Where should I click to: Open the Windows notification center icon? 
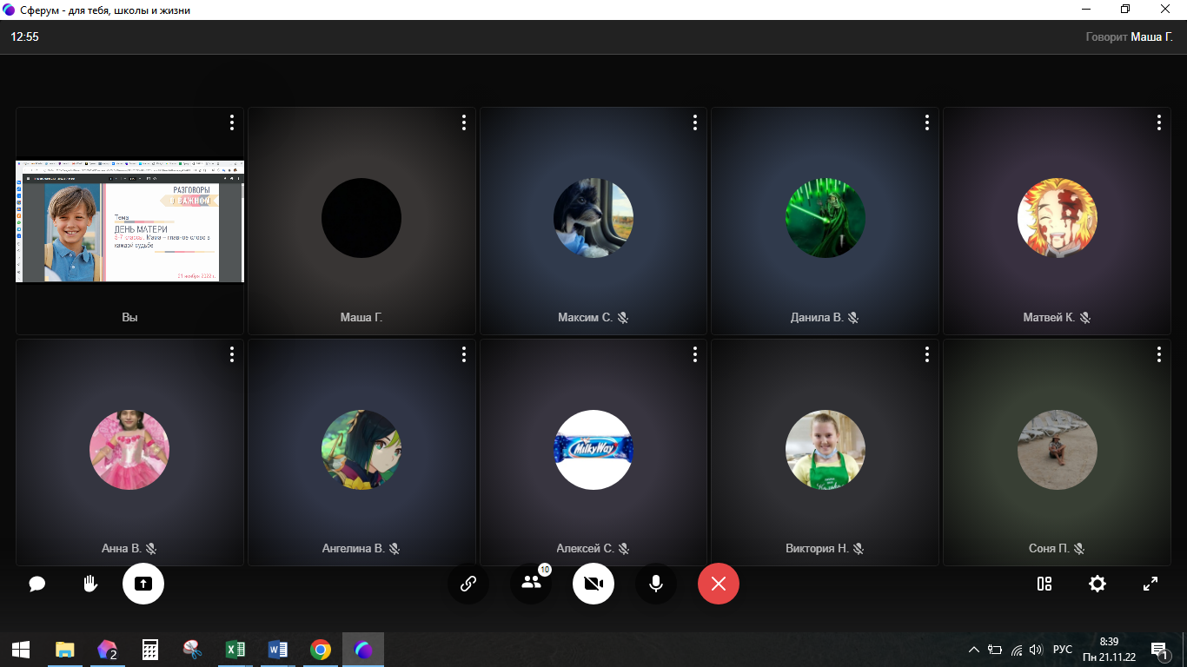(x=1158, y=650)
